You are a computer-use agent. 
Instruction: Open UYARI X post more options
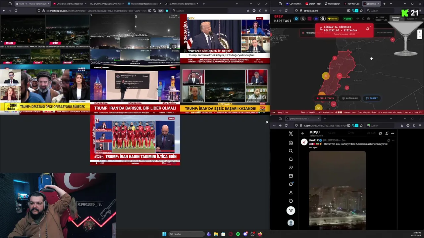point(393,140)
